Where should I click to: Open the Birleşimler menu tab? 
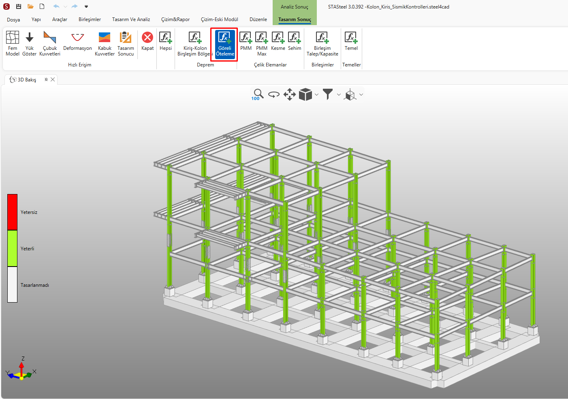click(90, 19)
